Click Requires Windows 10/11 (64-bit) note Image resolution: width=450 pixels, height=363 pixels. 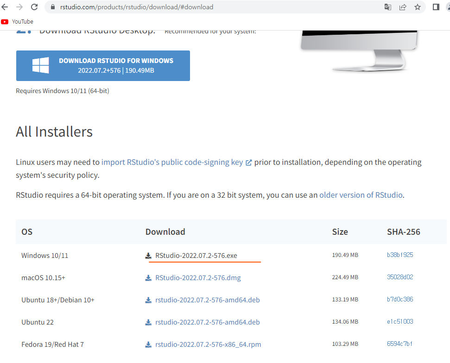click(x=63, y=91)
